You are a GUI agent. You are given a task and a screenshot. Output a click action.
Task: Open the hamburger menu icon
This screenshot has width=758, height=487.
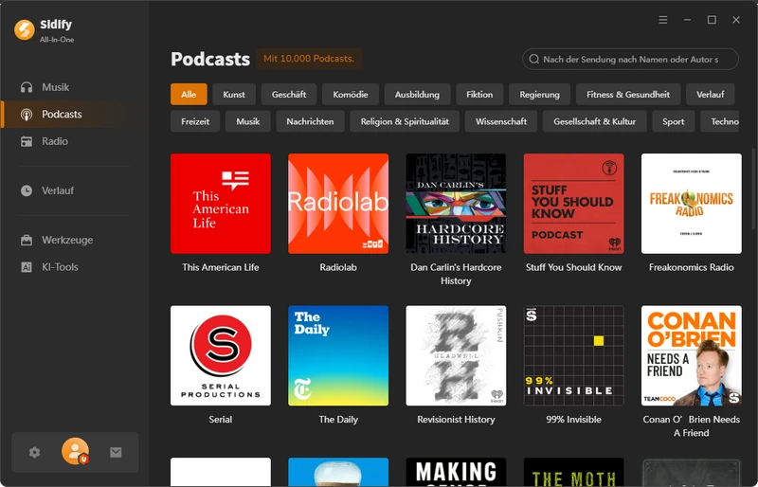pos(663,20)
